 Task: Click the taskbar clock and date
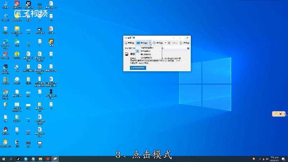click(x=275, y=159)
